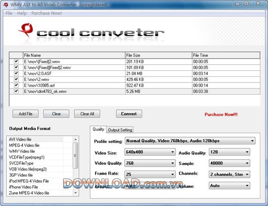Click the cool converter logo
268x206 pixels.
[x=91, y=32]
